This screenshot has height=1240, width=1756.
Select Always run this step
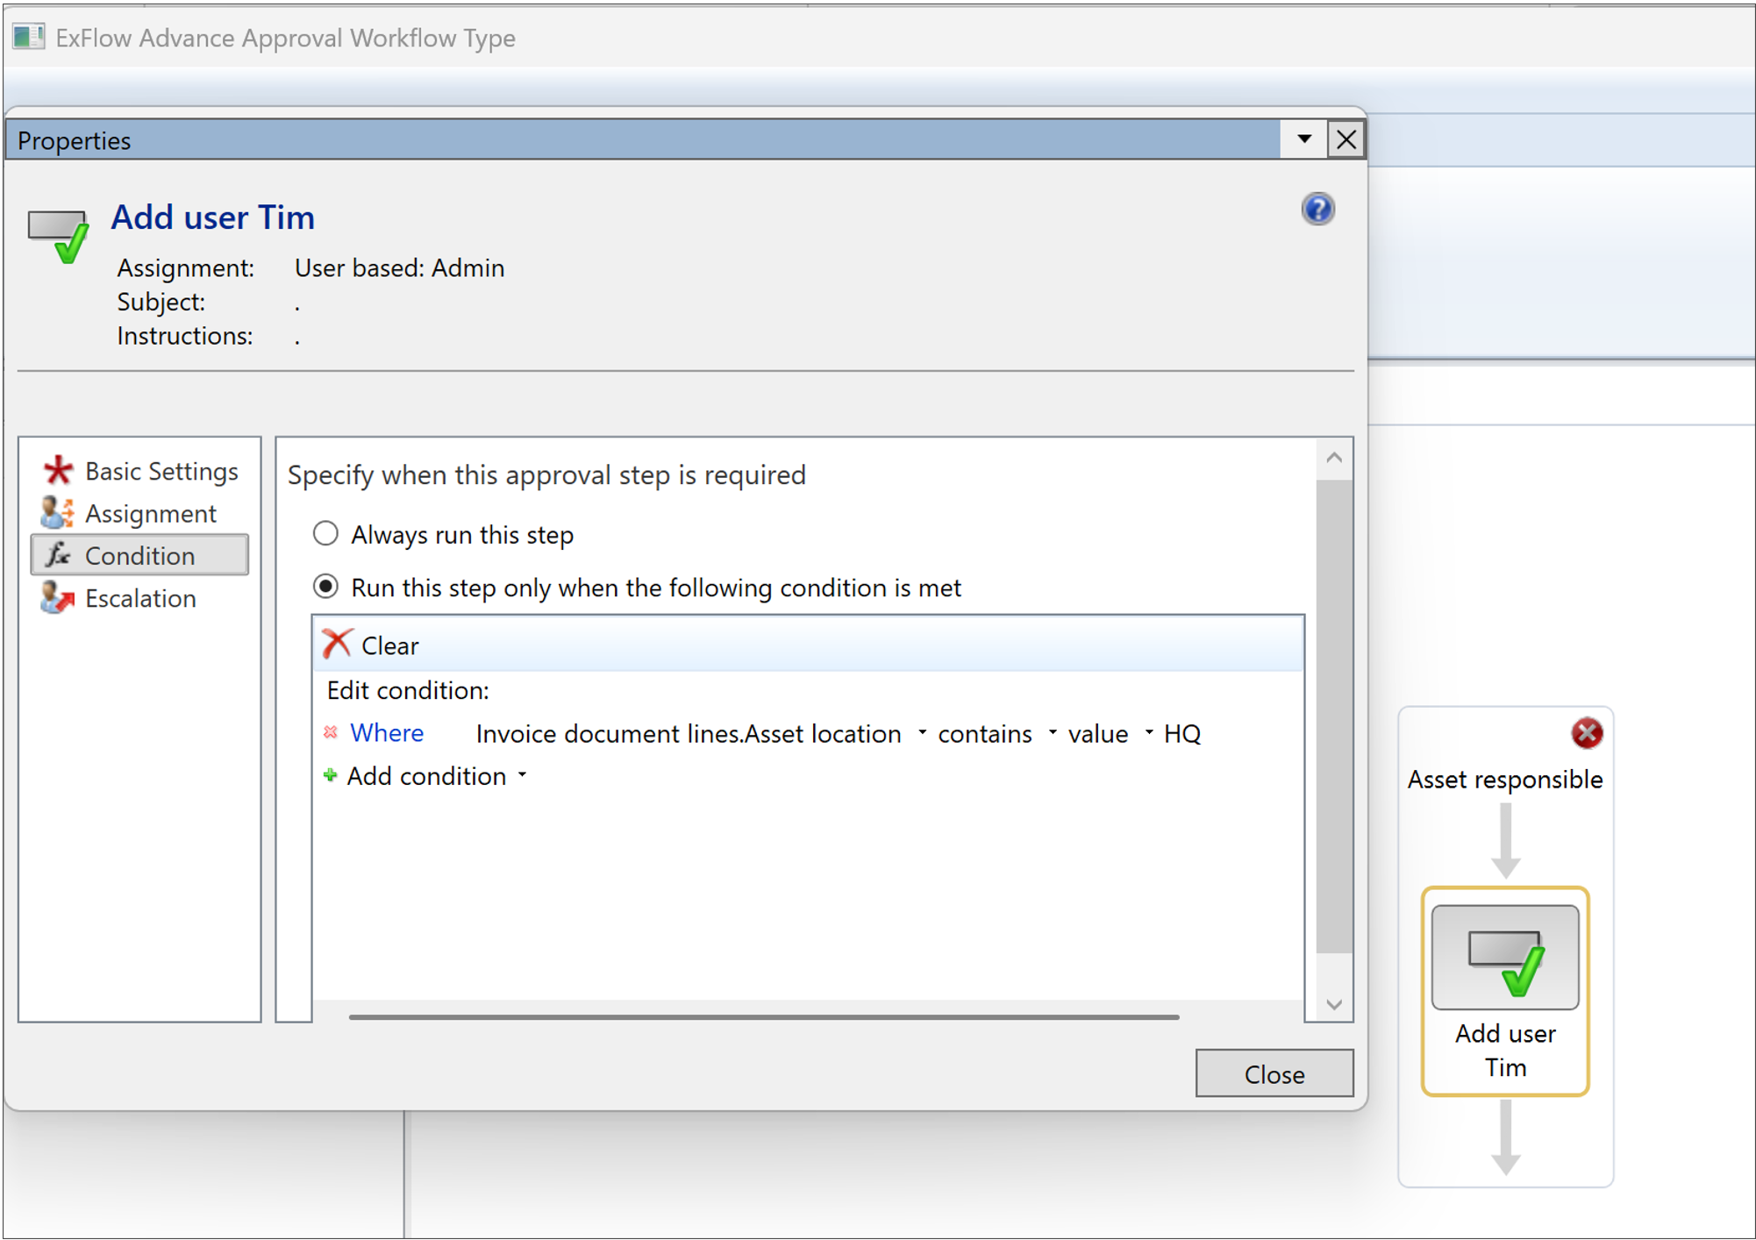pyautogui.click(x=325, y=533)
